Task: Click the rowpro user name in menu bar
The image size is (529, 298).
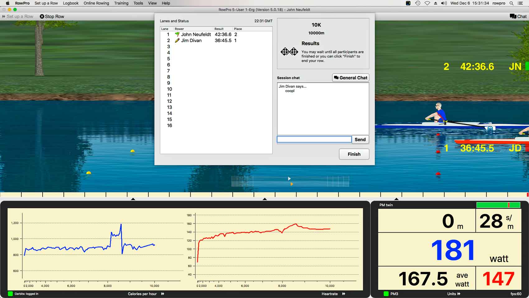Action: point(499,3)
